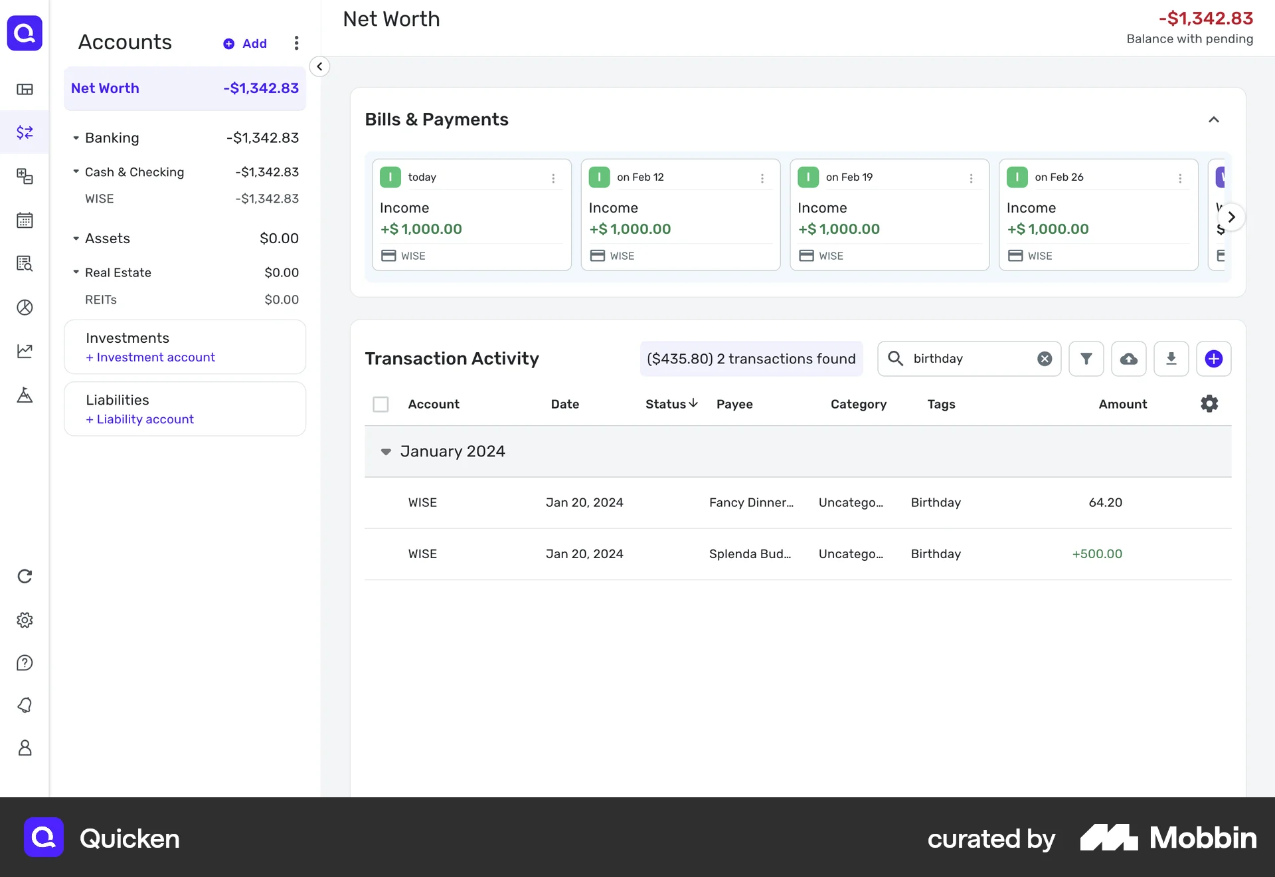Open options menu on today's Income bill
The image size is (1275, 877).
tap(553, 178)
